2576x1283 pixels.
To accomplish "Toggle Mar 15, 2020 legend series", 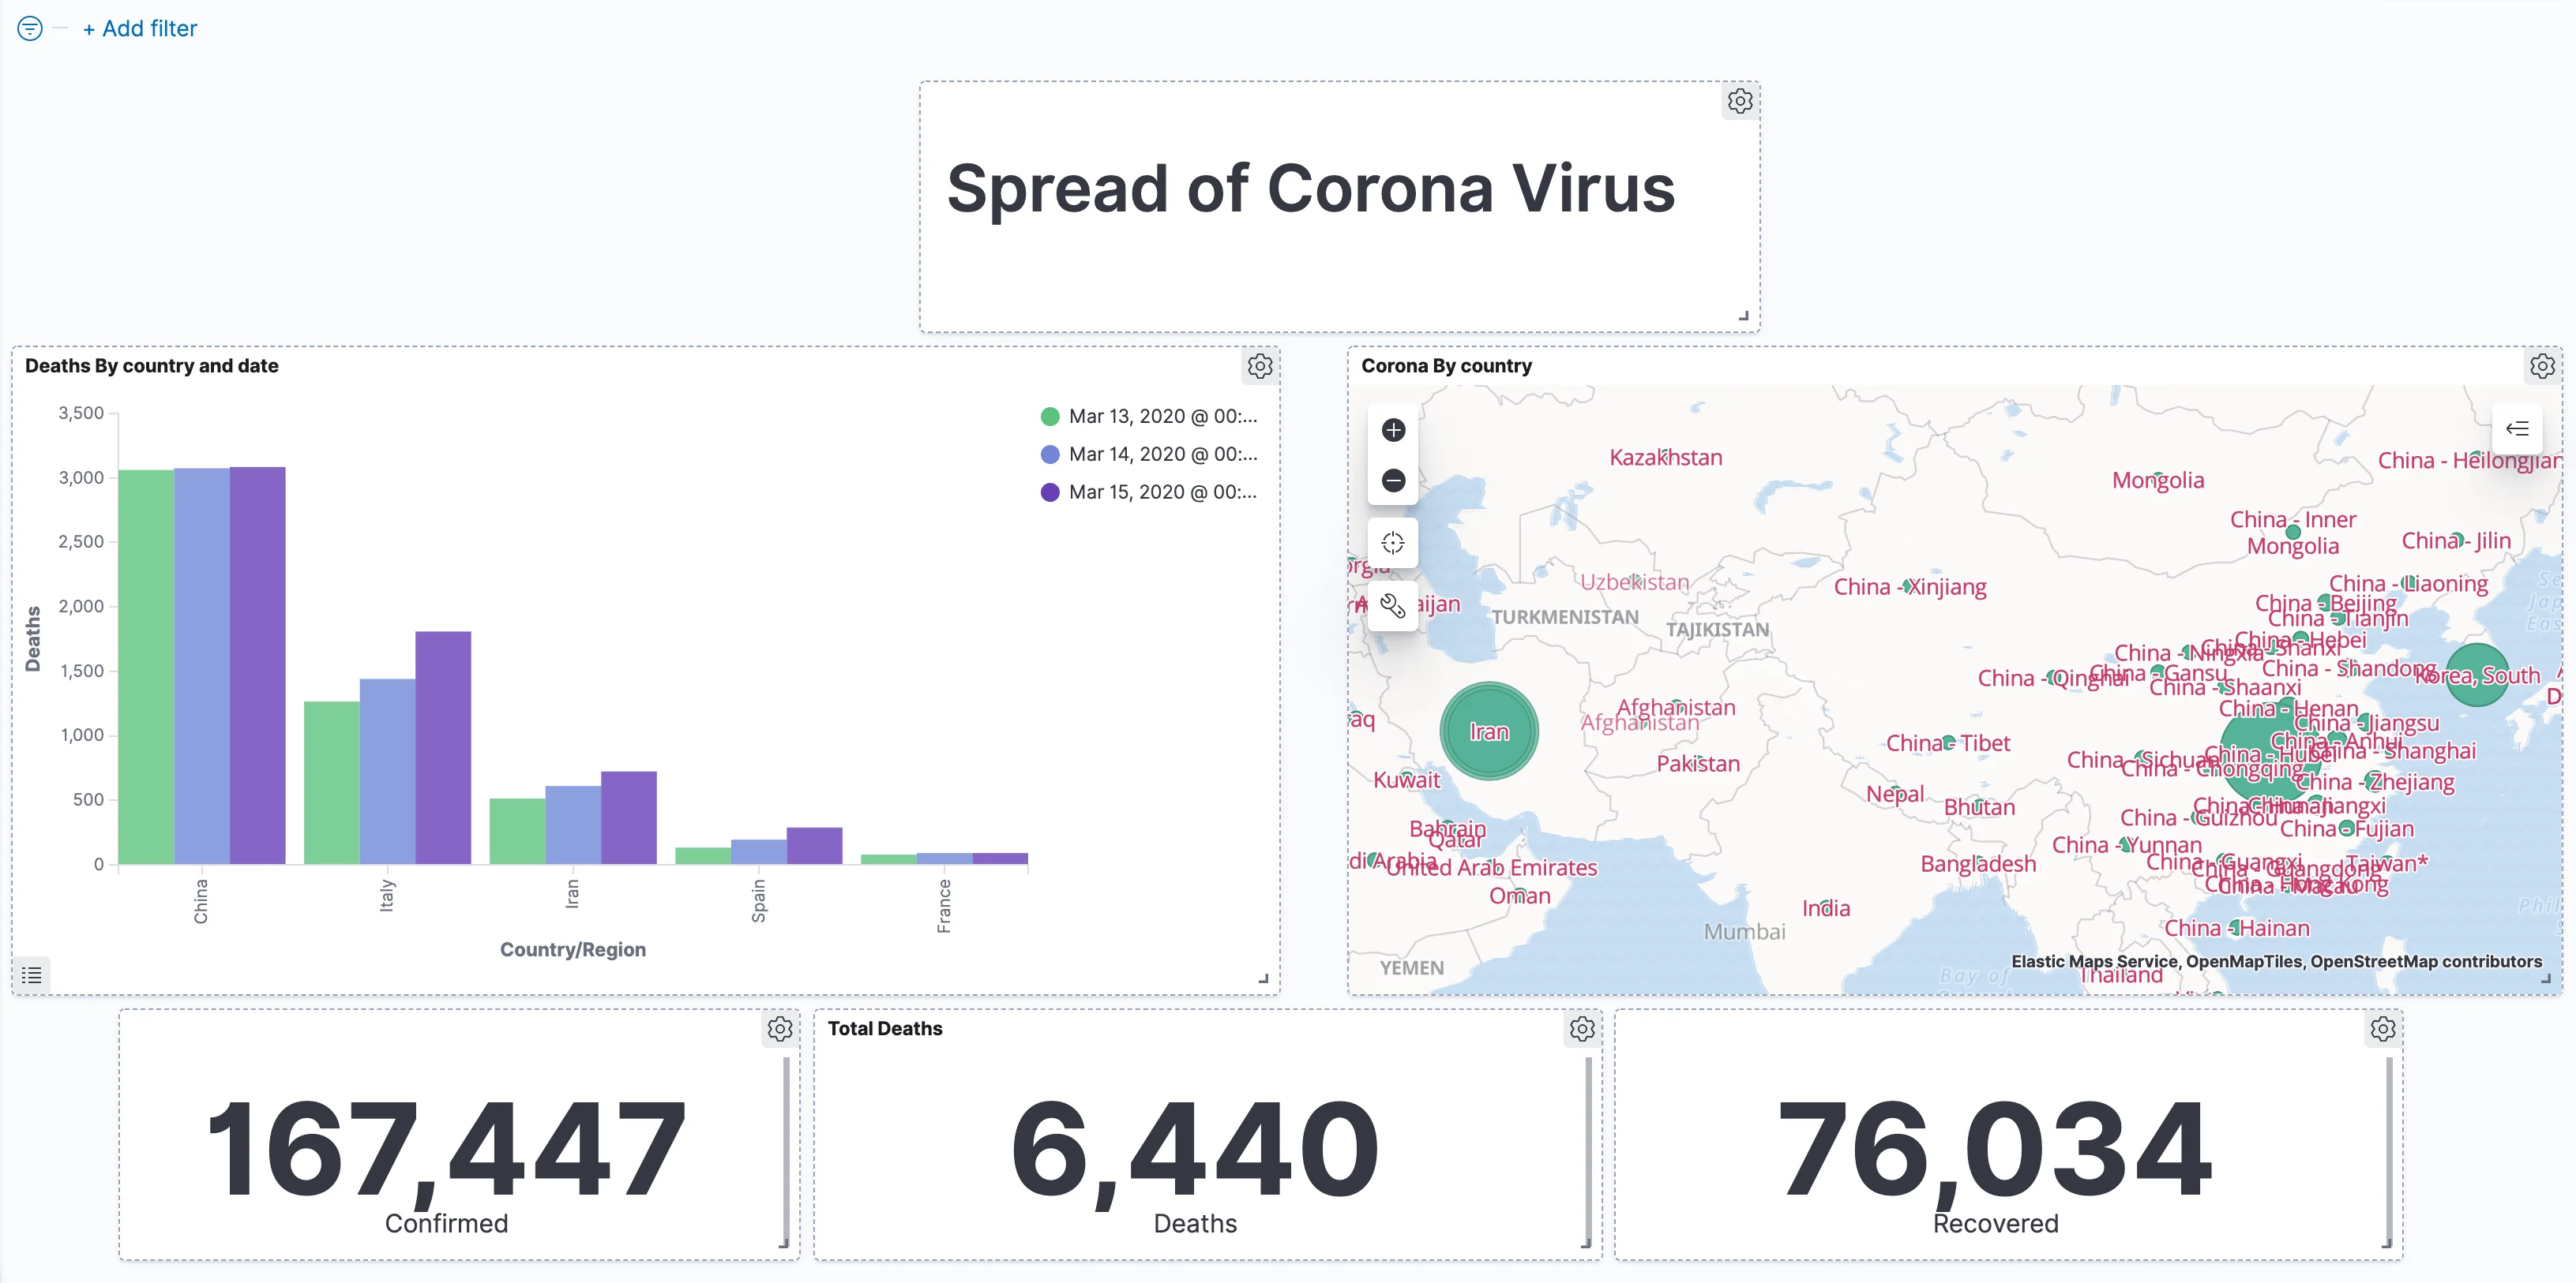I will [1150, 492].
